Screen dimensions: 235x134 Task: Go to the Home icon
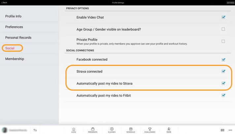74,130
